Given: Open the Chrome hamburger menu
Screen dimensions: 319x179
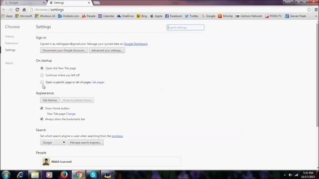Looking at the screenshot, I should click(x=316, y=9).
